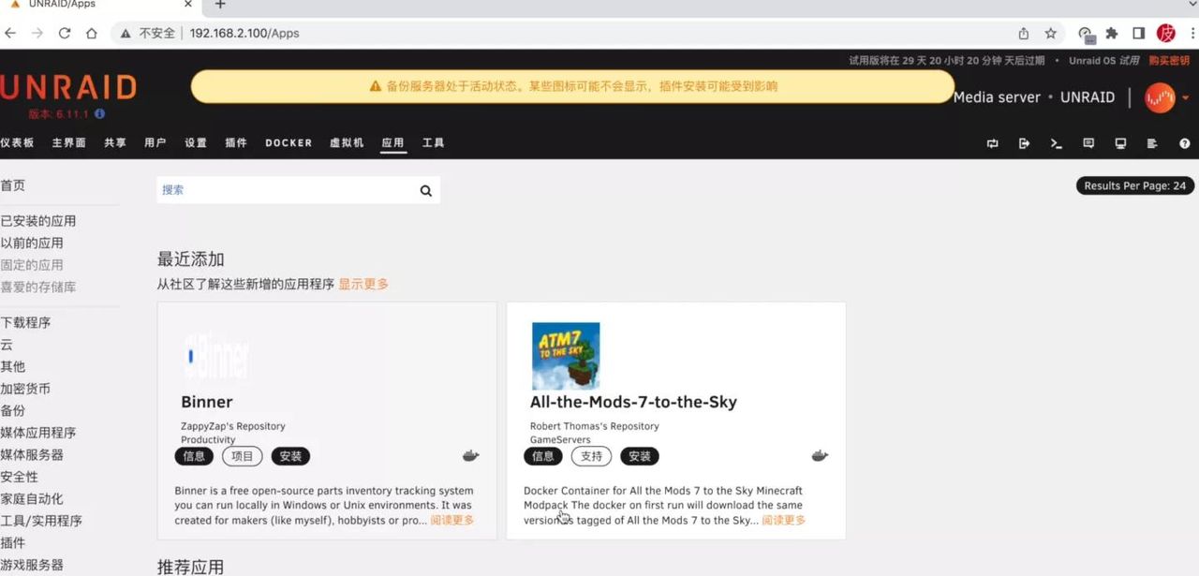1199x576 pixels.
Task: Click the 信息 button on Binner card
Action: [x=194, y=456]
